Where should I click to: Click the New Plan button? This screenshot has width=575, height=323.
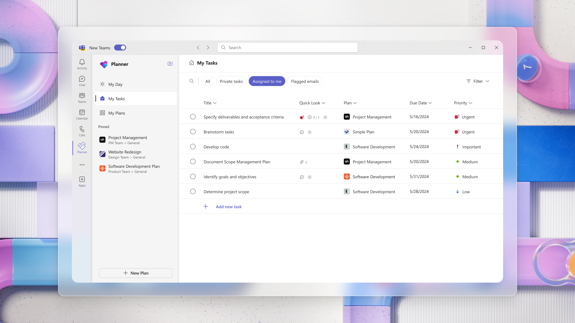pos(135,273)
